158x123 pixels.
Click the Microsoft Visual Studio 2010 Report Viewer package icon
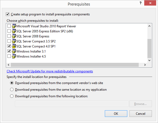pos(14,26)
